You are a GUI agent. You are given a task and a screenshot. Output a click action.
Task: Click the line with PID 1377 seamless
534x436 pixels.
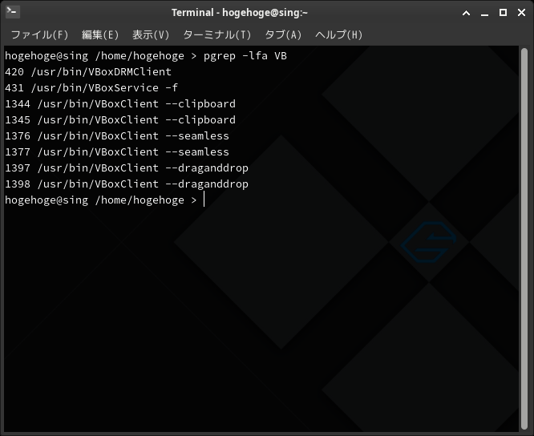117,151
